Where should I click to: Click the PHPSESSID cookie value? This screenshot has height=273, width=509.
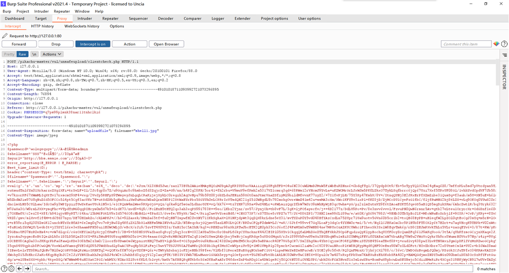pos(73,112)
